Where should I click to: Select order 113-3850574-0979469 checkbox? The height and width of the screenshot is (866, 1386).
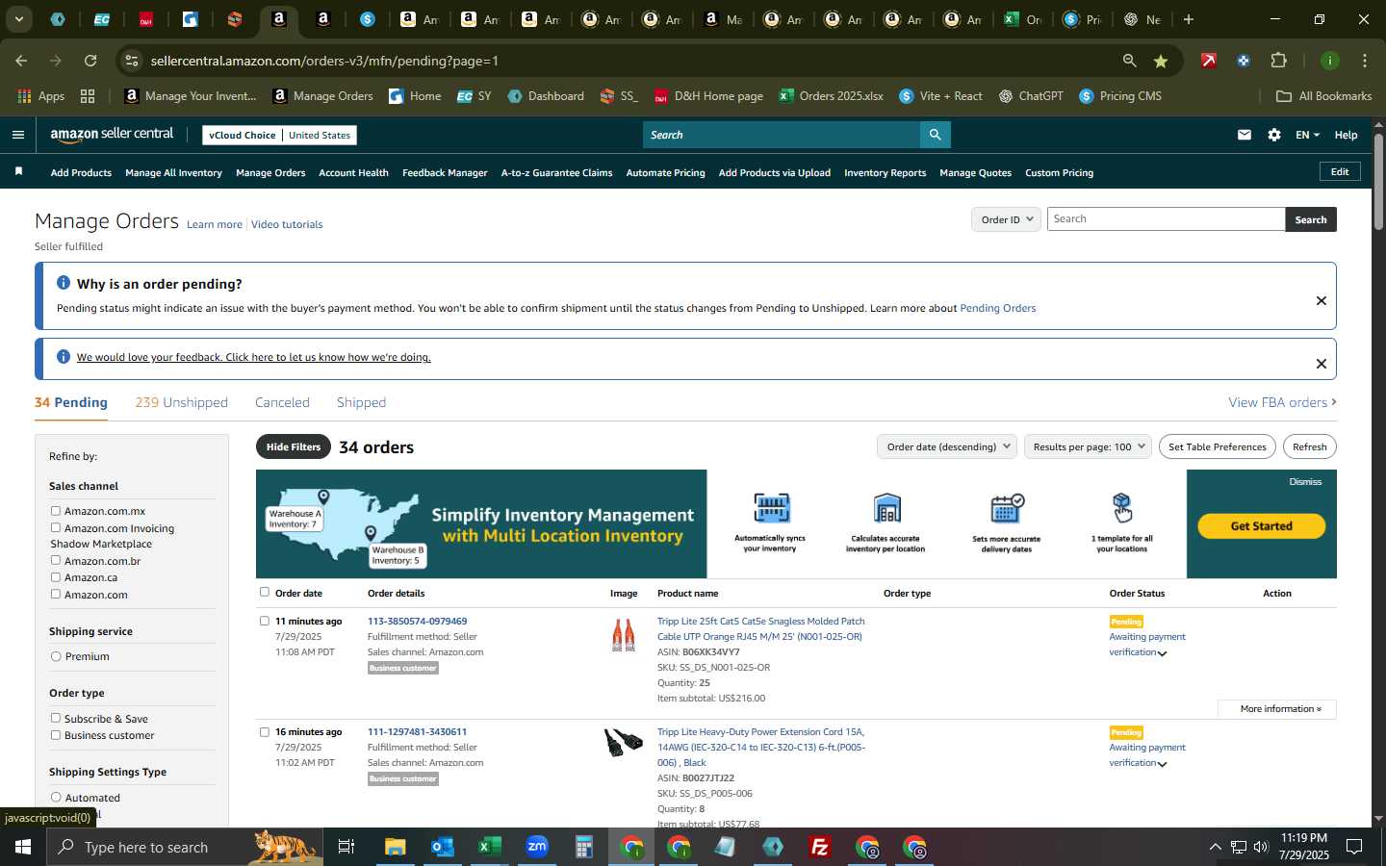tap(265, 621)
